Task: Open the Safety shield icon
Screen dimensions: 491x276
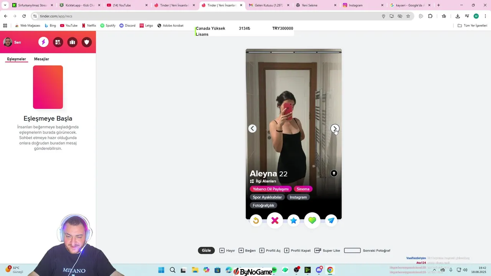Action: pos(87,42)
